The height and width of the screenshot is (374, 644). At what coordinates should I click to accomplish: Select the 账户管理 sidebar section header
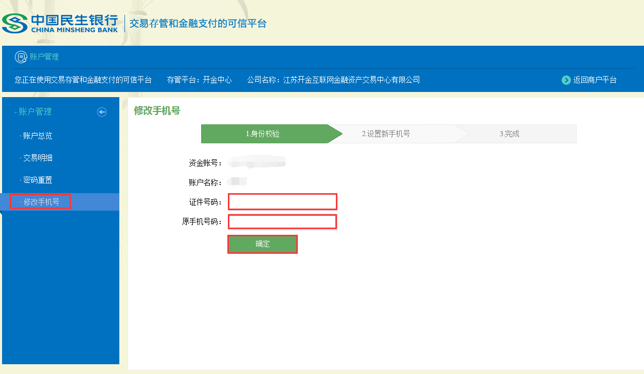(x=35, y=112)
